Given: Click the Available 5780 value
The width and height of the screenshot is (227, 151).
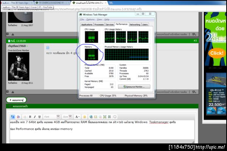Looking at the screenshot, I should coord(111,73).
